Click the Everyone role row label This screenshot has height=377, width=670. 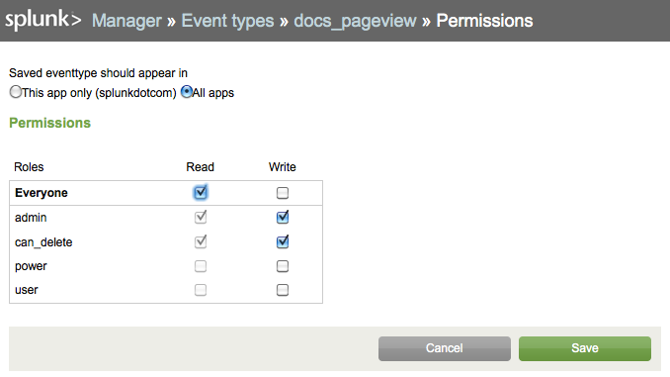(42, 193)
